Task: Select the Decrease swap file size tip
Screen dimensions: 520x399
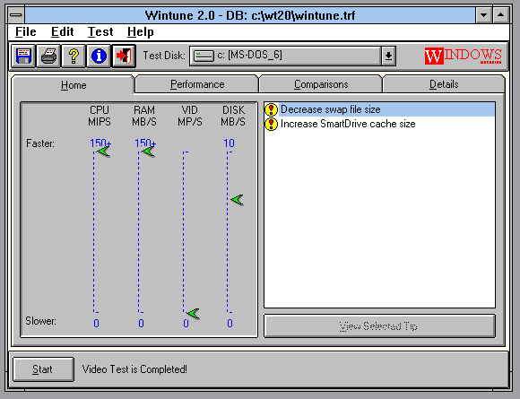Action: [x=379, y=109]
